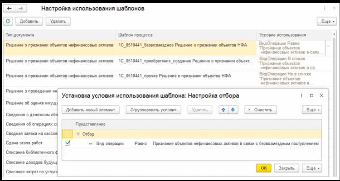
Task: Maximize the filter settings dialog
Action: [x=311, y=95]
